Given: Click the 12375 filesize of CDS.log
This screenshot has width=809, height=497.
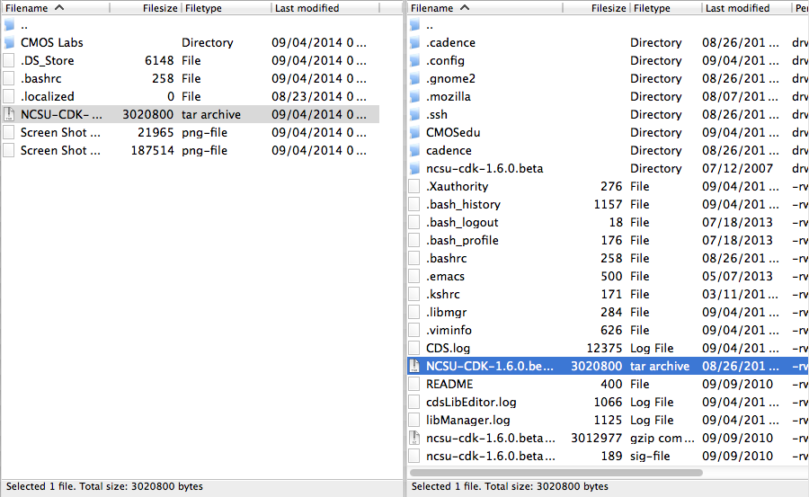Looking at the screenshot, I should pos(604,349).
